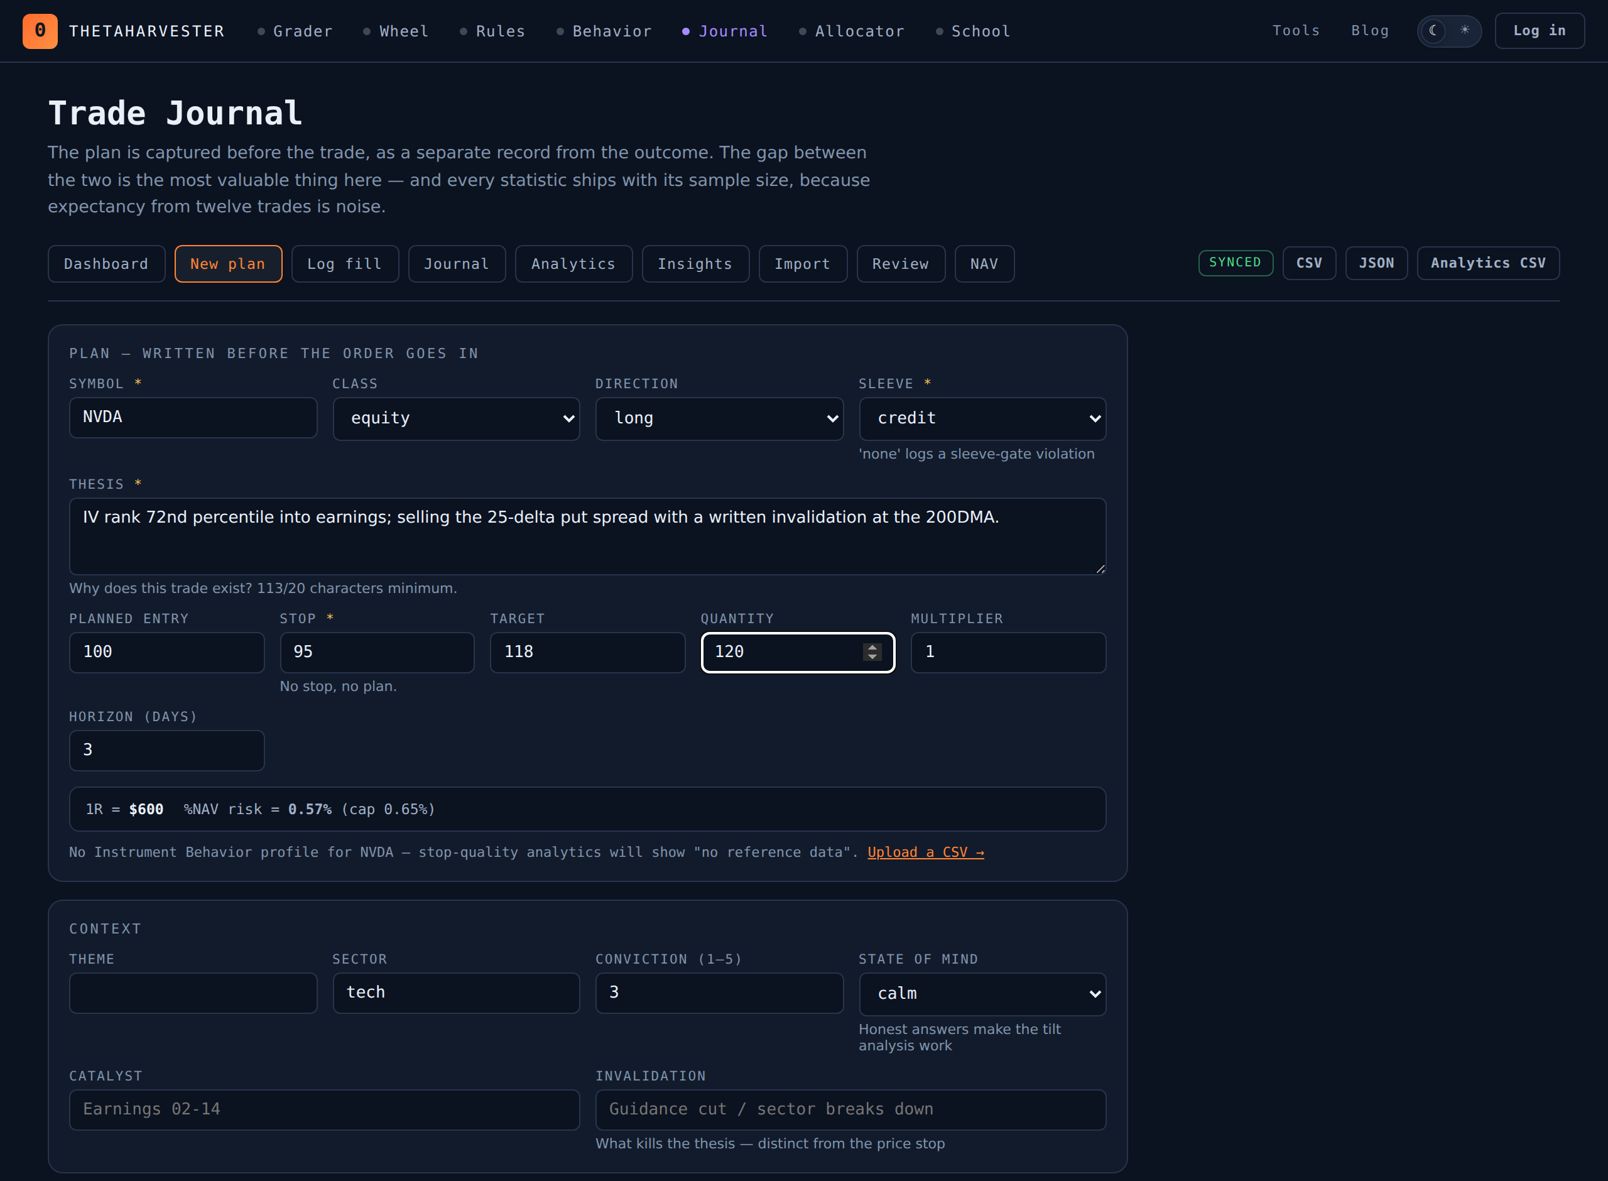Screen dimensions: 1608x1181
Task: Toggle the light/dark theme switch
Action: tap(1448, 31)
